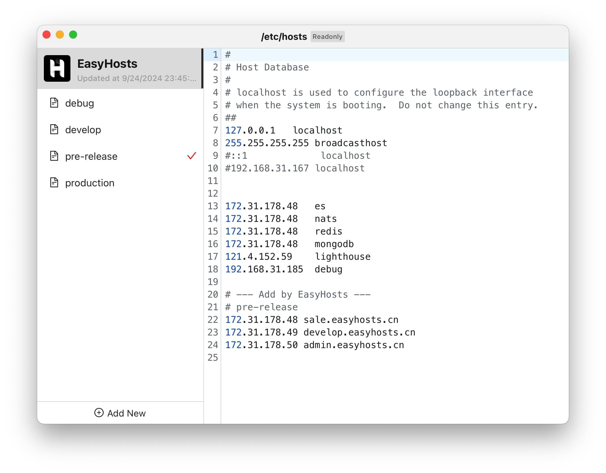This screenshot has height=473, width=606.
Task: Click the 'when the system is booting' comment
Action: coord(381,105)
